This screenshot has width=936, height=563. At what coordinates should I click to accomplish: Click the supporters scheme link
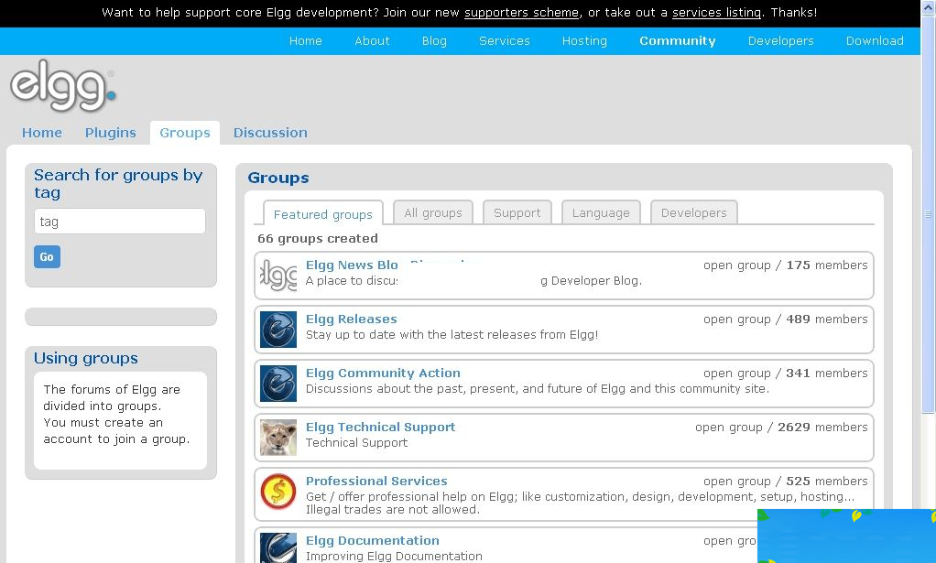pyautogui.click(x=521, y=13)
